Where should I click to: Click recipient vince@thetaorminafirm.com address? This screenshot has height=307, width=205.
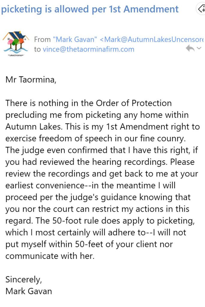pyautogui.click(x=88, y=49)
